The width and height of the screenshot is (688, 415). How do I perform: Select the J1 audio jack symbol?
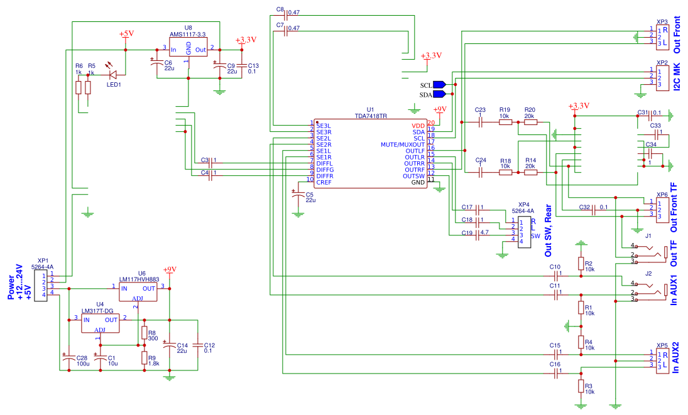coord(652,253)
